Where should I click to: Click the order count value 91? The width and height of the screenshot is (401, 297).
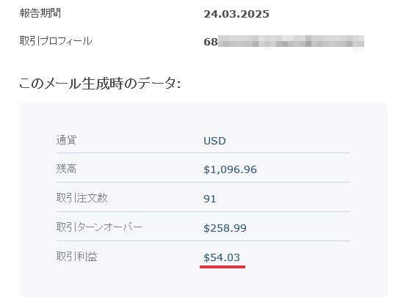pyautogui.click(x=210, y=199)
